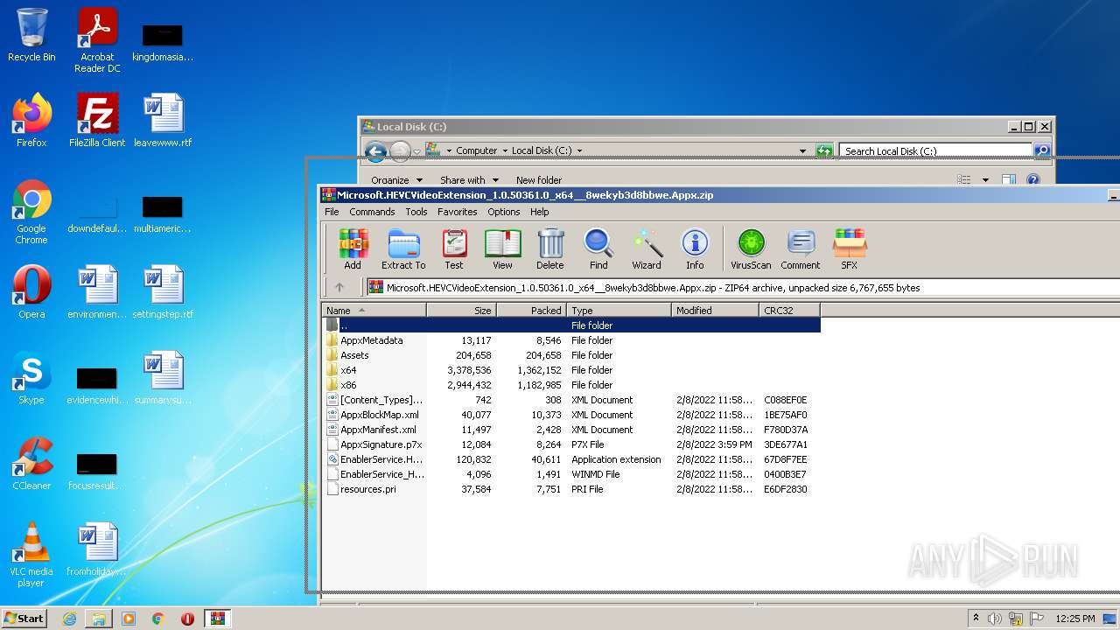Open the View toolbar button
This screenshot has height=630, width=1120.
(502, 249)
